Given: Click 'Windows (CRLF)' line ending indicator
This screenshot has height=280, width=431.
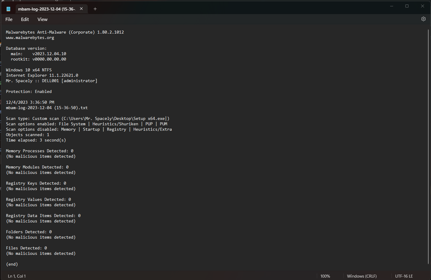Looking at the screenshot, I should pyautogui.click(x=362, y=276).
